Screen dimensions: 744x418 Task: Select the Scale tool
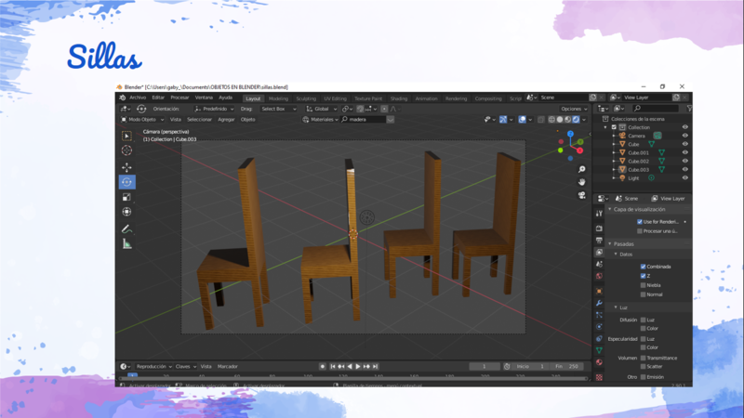pos(126,197)
